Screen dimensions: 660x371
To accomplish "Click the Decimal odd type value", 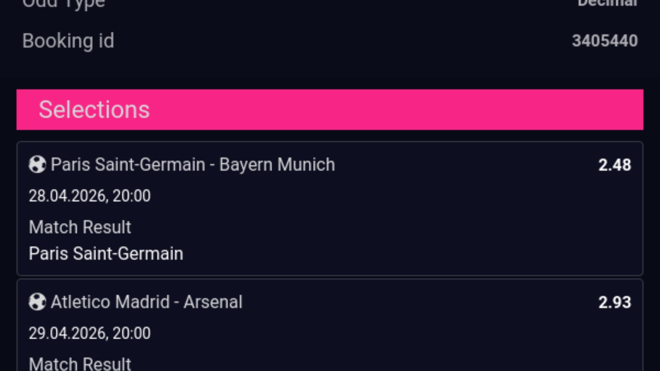I will (x=607, y=3).
